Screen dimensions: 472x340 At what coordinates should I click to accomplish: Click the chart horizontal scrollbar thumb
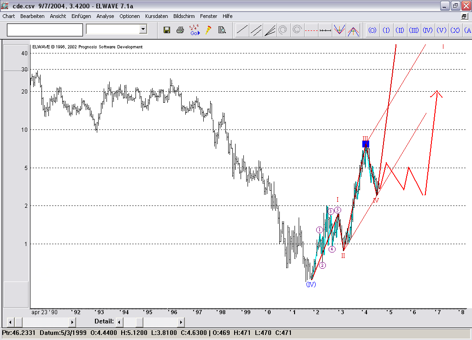pos(18,322)
